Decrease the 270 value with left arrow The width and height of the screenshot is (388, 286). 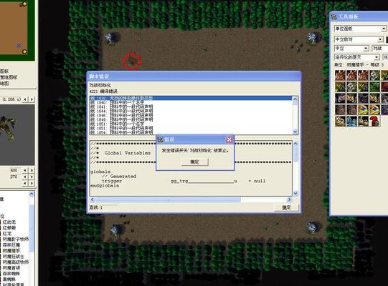coord(25,177)
